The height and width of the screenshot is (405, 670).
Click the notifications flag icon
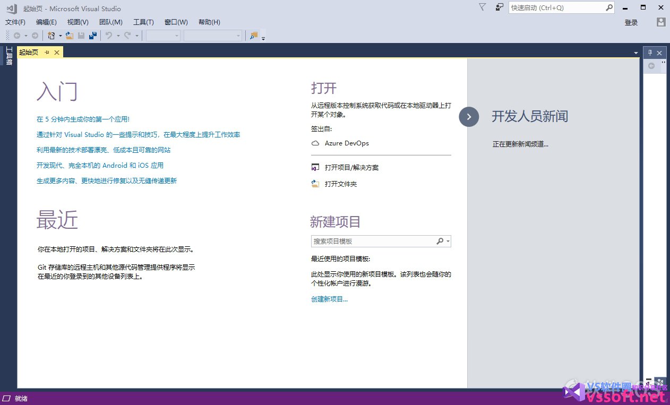482,7
